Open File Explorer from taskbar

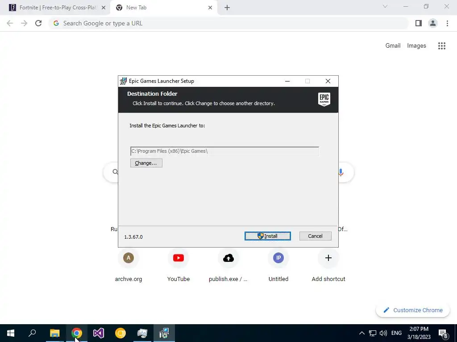54,333
